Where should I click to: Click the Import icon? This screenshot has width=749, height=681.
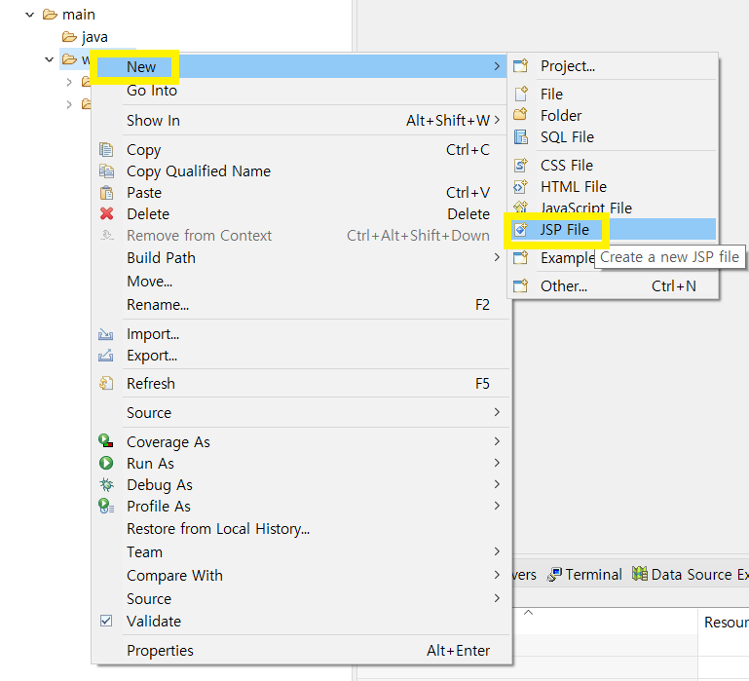coord(105,334)
